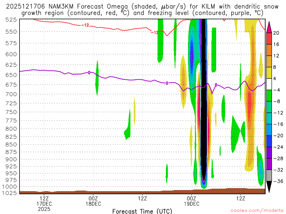Pick the bright green -8 to -4 swatch
Image resolution: width=286 pixels, height=214 pixels.
269,96
